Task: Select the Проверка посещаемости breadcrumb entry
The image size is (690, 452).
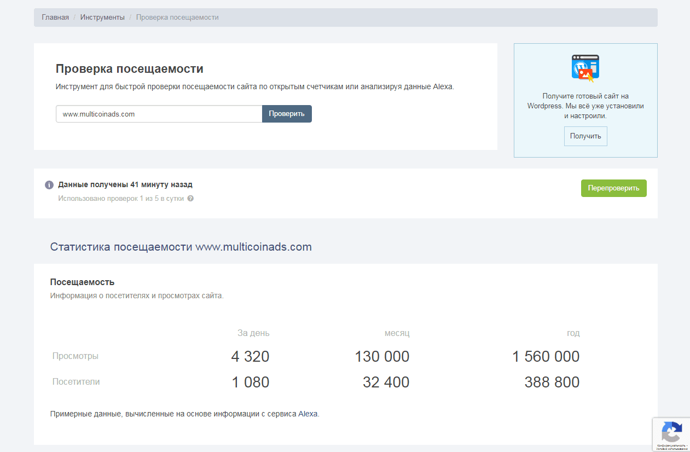Action: [177, 17]
